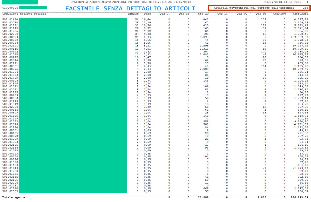Screen dimensions: 311x202
Task: Select client code 501.00923 row
Action: point(10,37)
